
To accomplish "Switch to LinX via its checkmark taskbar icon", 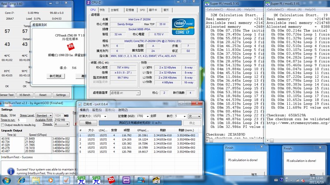I will pyautogui.click(x=66, y=180).
